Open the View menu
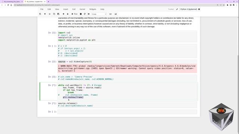The width and height of the screenshot is (239, 134). coord(57,9)
